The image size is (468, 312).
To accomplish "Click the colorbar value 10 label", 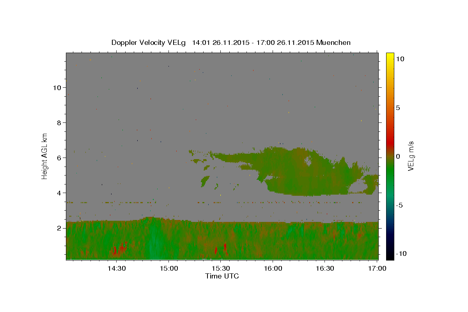I will click(400, 59).
